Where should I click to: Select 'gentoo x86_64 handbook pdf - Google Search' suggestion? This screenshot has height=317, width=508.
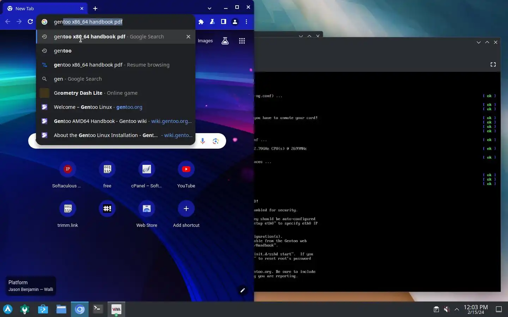(116, 37)
